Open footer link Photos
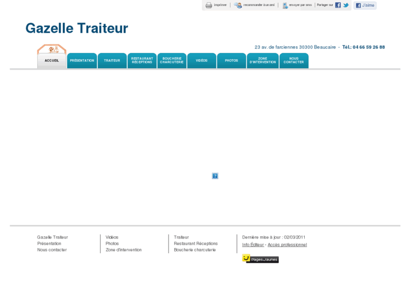The image size is (411, 308). pyautogui.click(x=112, y=244)
